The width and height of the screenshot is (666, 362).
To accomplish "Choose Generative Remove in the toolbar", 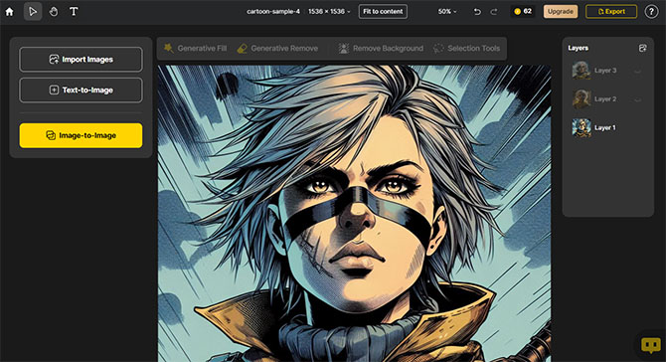I will click(x=277, y=49).
